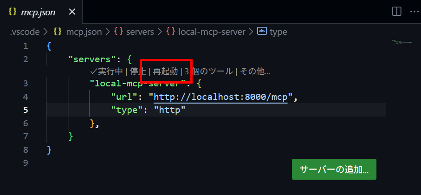The width and height of the screenshot is (421, 195).
Task: Click the サーバーの追加... button
Action: pos(334,169)
